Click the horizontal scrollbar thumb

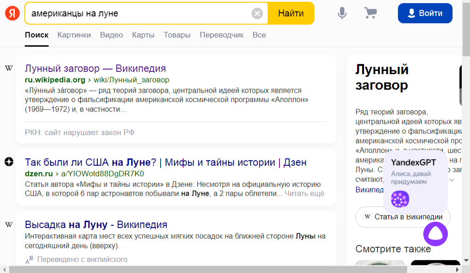208,269
